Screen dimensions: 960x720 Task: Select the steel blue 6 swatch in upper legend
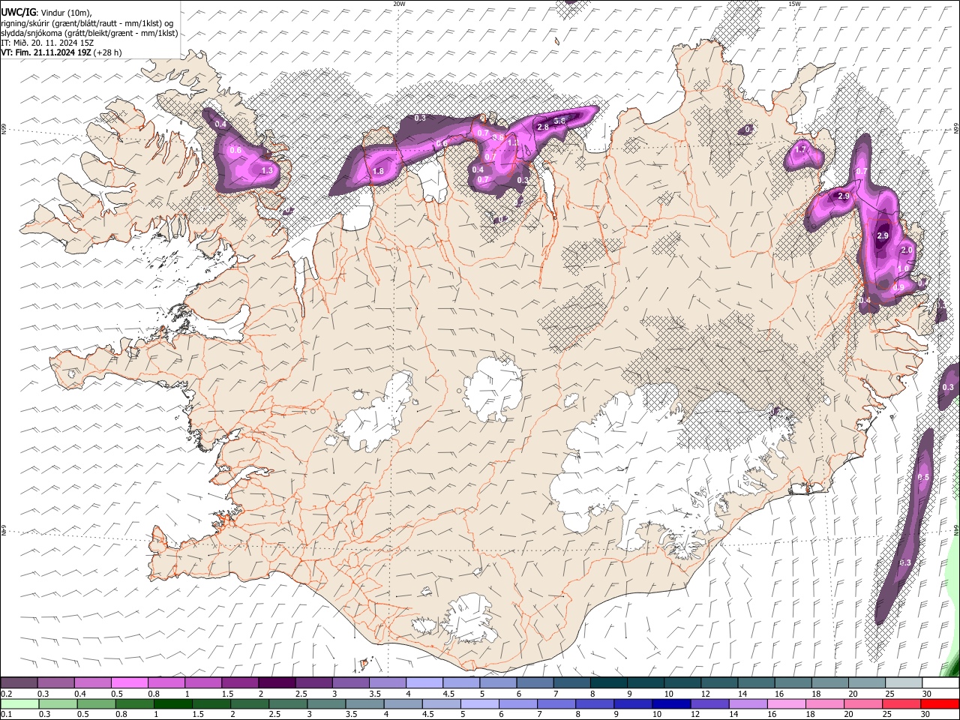535,683
